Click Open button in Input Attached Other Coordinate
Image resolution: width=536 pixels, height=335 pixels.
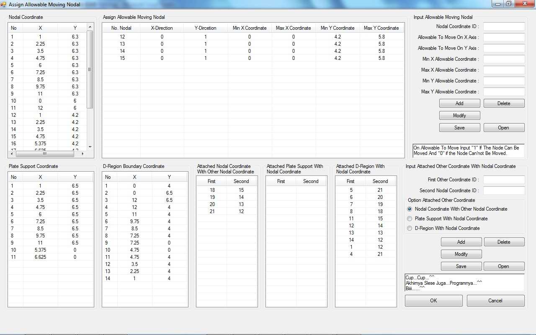(x=504, y=266)
